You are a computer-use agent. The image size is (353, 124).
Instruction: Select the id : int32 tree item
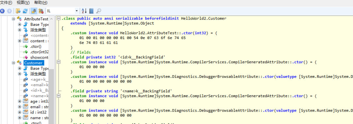(38, 112)
